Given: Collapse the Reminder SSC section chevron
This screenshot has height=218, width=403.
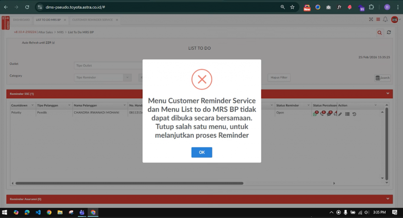Looking at the screenshot, I should [388, 93].
